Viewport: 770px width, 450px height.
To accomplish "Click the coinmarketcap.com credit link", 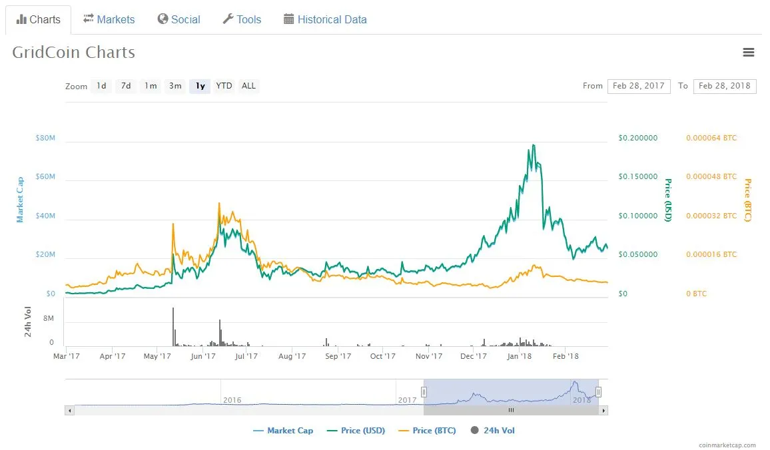I will [727, 445].
